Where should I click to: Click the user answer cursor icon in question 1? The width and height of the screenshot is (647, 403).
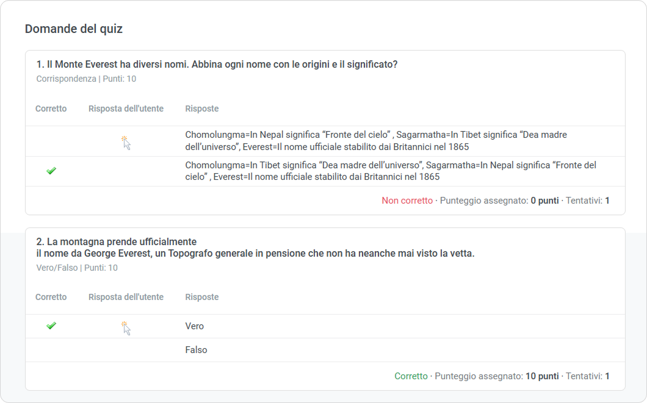click(126, 142)
